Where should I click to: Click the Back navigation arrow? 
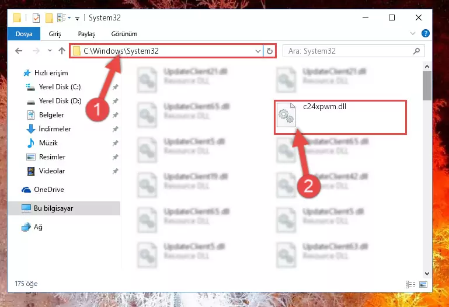[19, 51]
